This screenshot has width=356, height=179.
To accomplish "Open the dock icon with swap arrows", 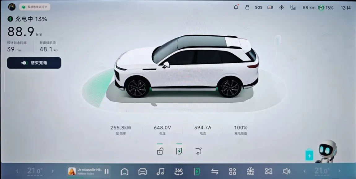I will (x=215, y=171).
